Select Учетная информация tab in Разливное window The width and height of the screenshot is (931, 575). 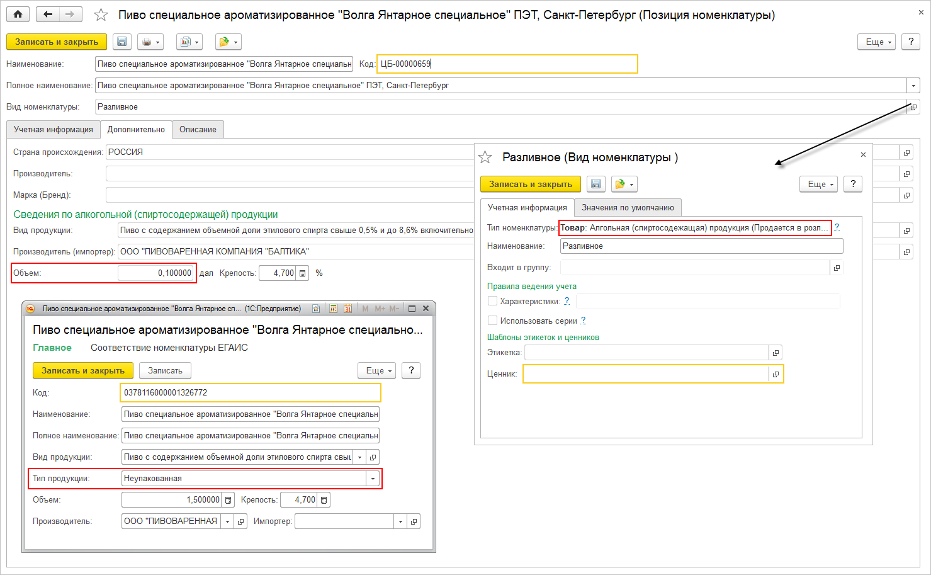[x=528, y=208]
